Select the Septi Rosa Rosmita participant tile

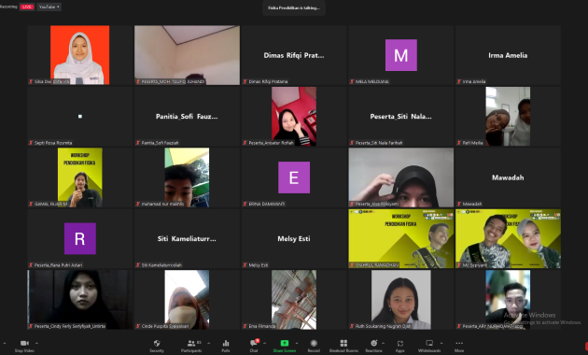click(x=80, y=117)
